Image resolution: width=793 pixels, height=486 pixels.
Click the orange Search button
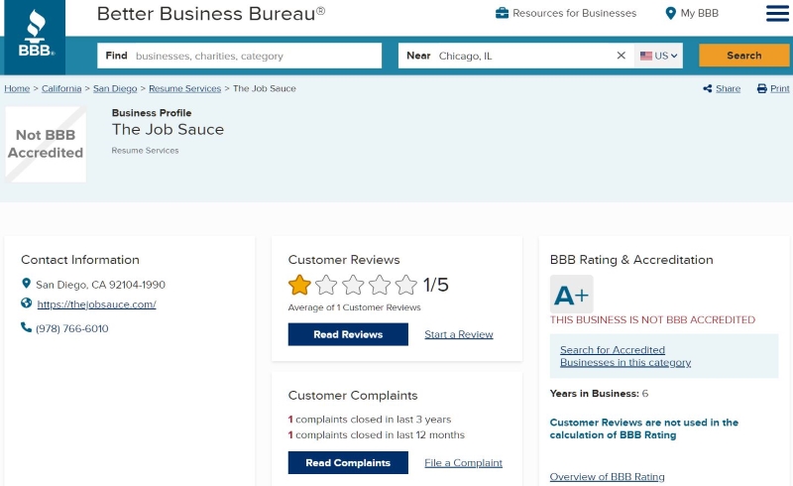tap(744, 56)
